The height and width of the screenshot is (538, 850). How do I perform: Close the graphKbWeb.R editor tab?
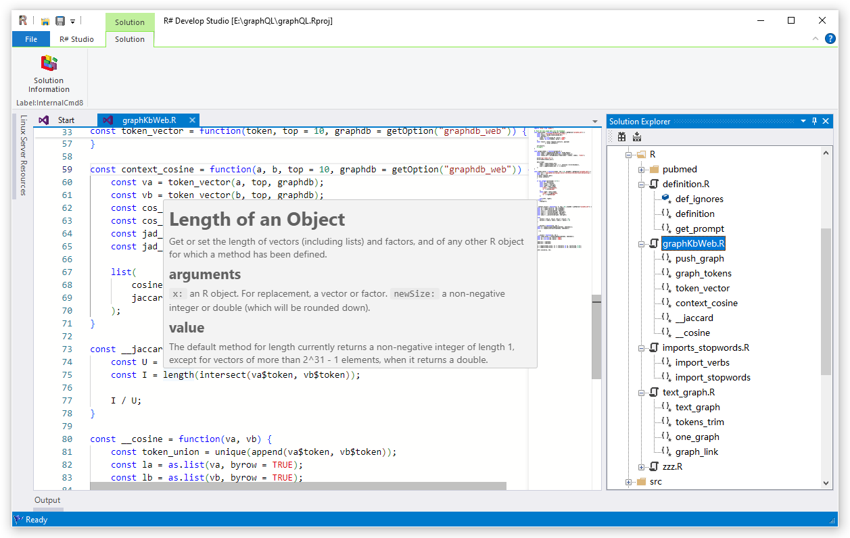192,120
